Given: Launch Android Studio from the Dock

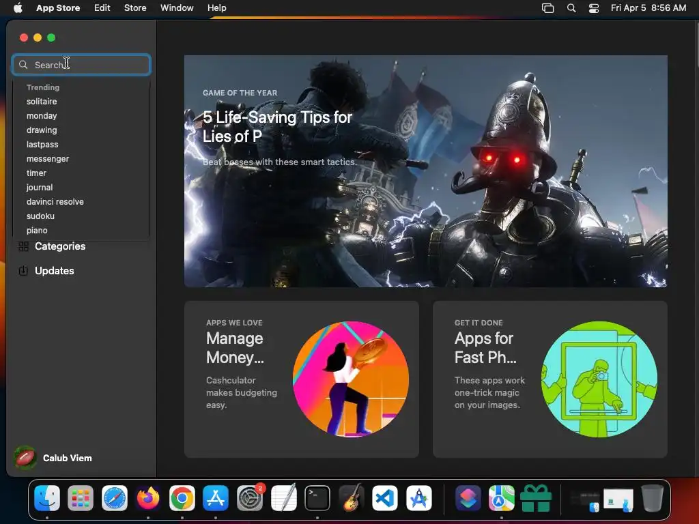Looking at the screenshot, I should pyautogui.click(x=419, y=497).
